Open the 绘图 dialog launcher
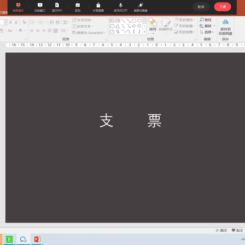This screenshot has width=245, height=245. (x=195, y=39)
